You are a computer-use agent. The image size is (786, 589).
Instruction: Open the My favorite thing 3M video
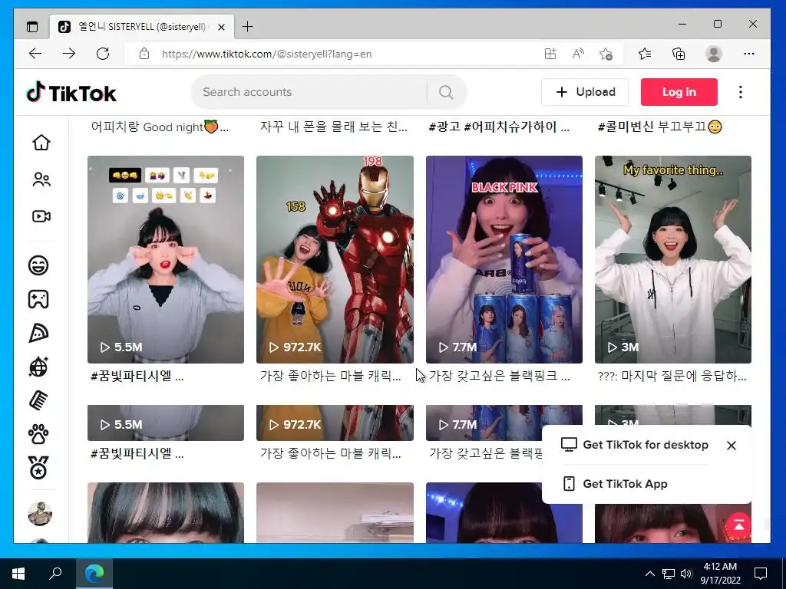[x=672, y=259]
